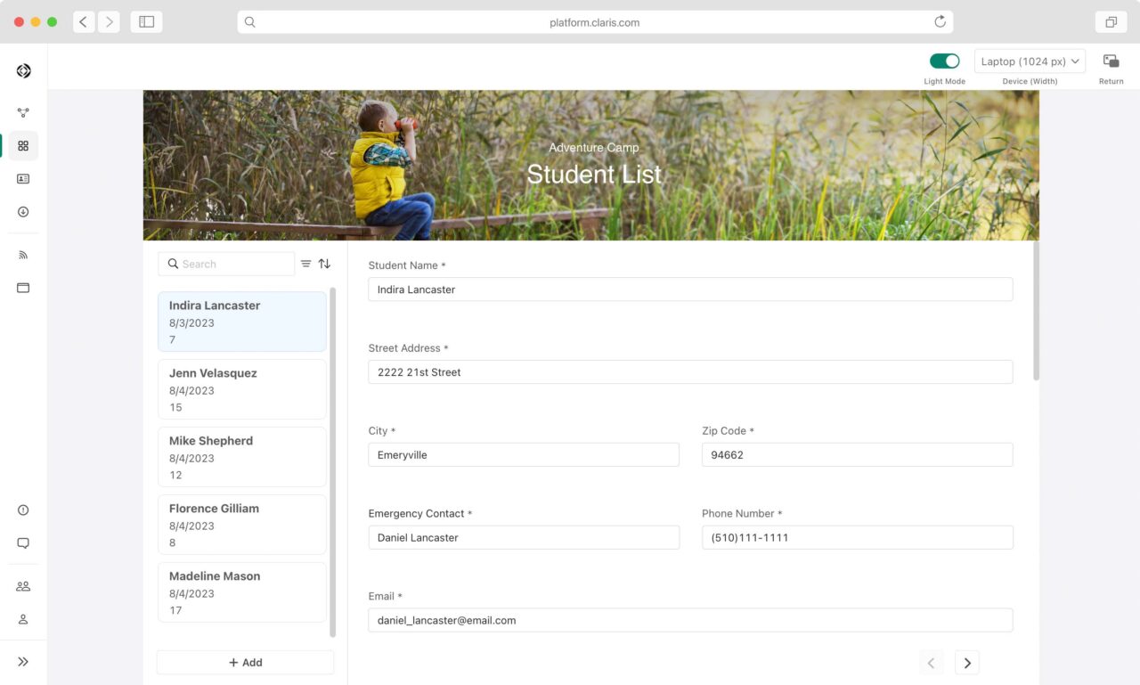Open the chat bubble icon near sidebar bottom

pyautogui.click(x=22, y=542)
